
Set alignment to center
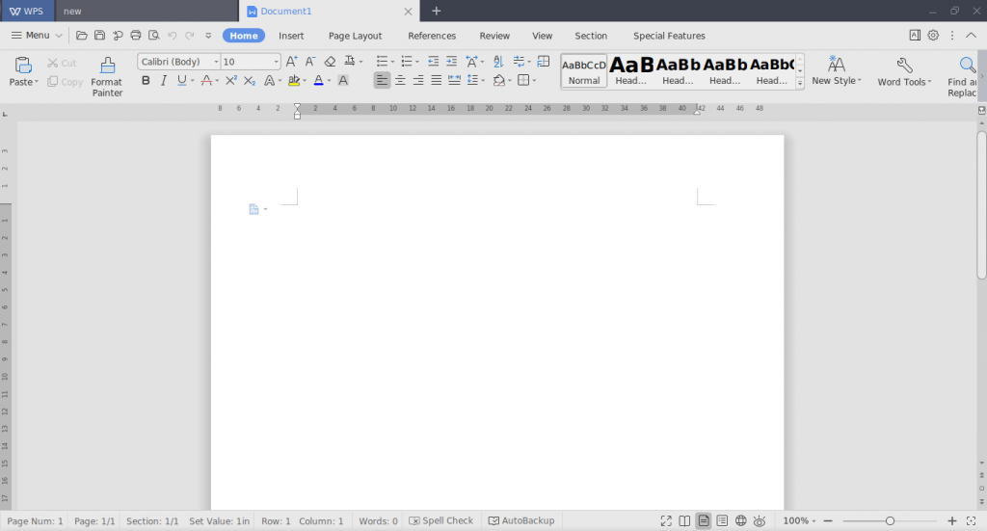[x=400, y=81]
